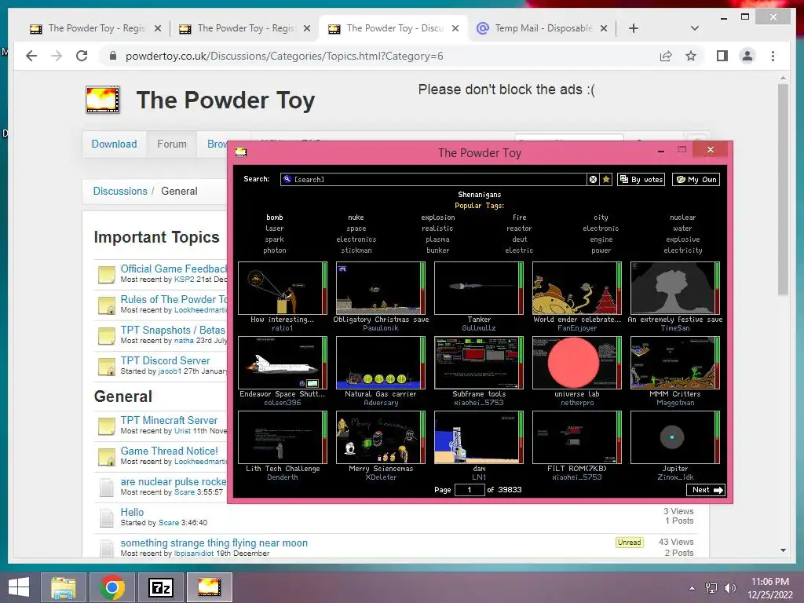The image size is (804, 603).
Task: Click the share page icon
Action: (666, 56)
